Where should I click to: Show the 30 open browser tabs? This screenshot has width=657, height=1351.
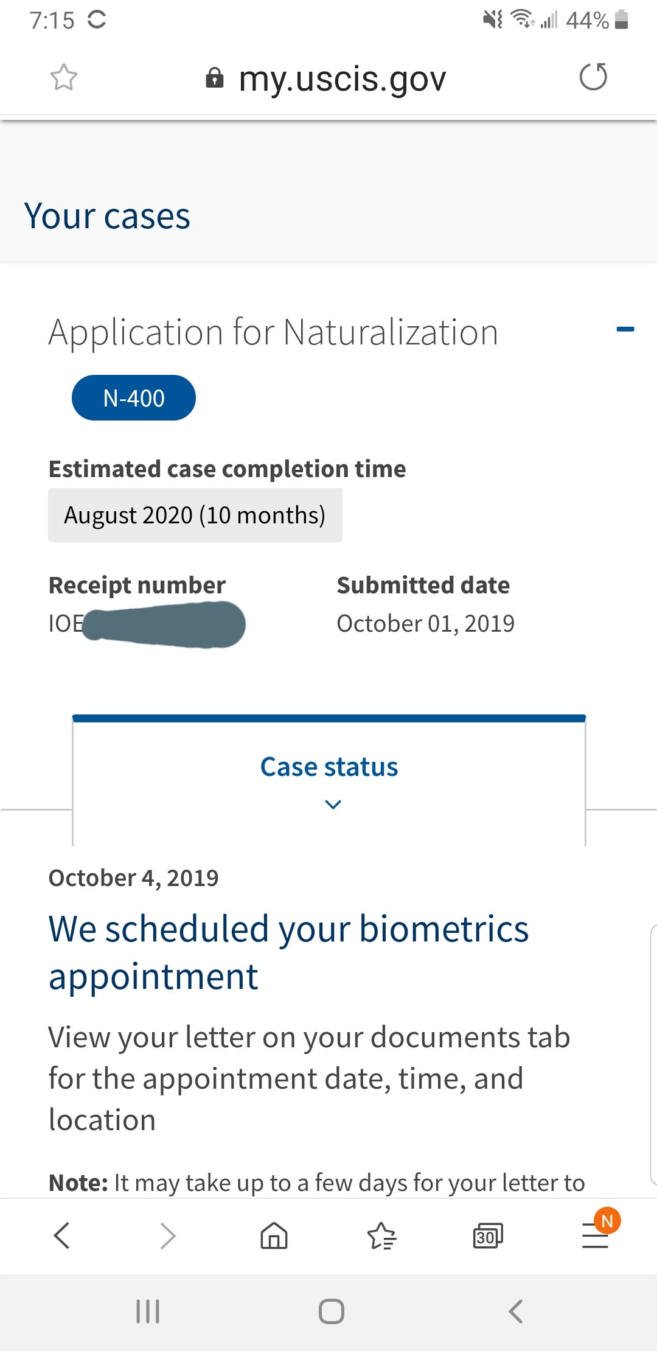coord(488,1236)
